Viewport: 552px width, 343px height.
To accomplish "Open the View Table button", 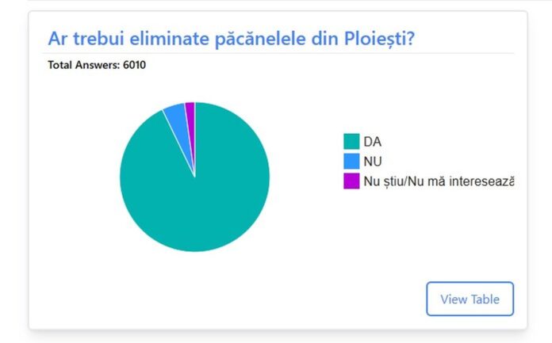I will pos(470,299).
